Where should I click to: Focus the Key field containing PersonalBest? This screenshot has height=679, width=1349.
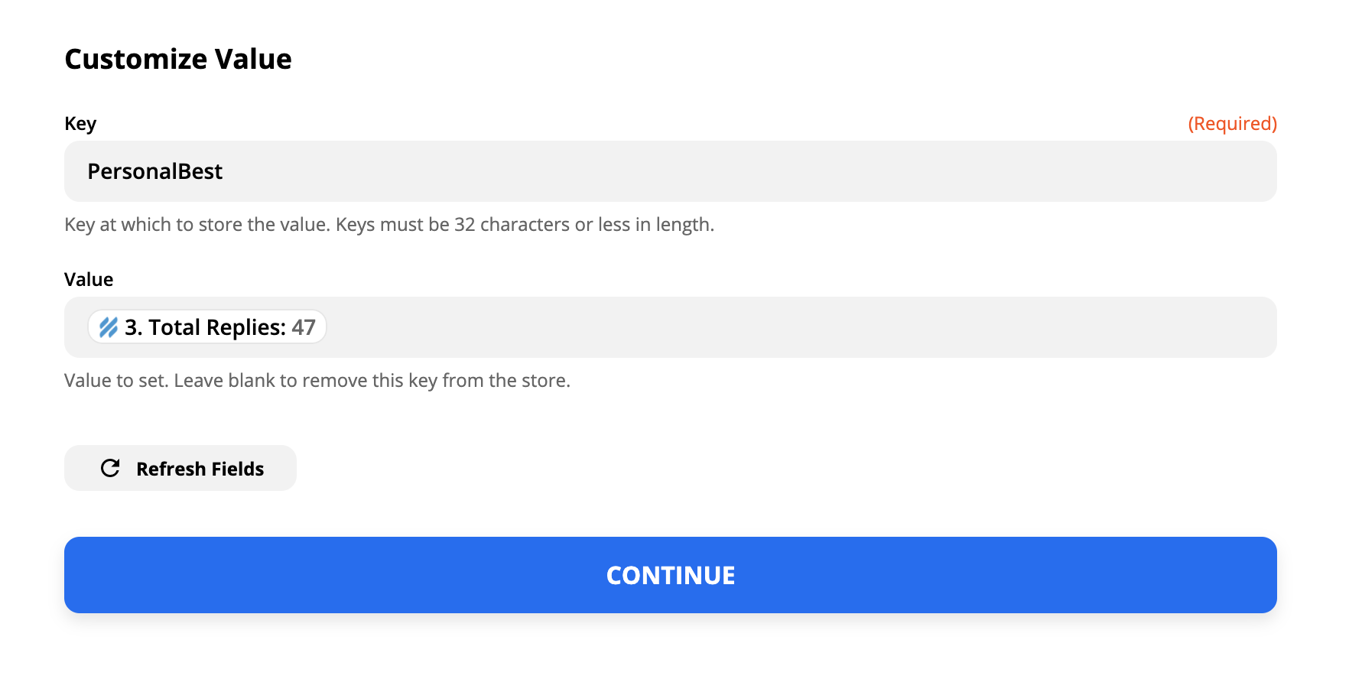click(671, 171)
